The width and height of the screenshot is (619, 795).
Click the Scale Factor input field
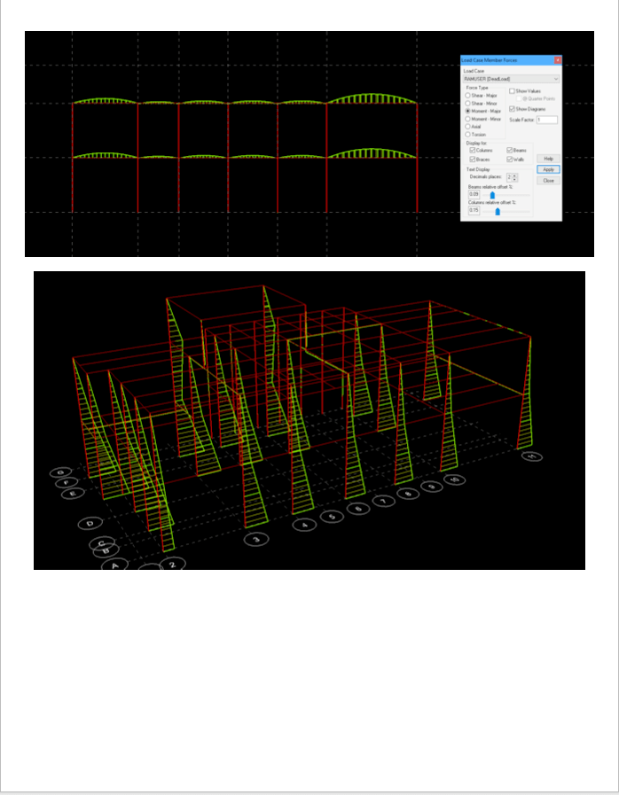tap(546, 120)
